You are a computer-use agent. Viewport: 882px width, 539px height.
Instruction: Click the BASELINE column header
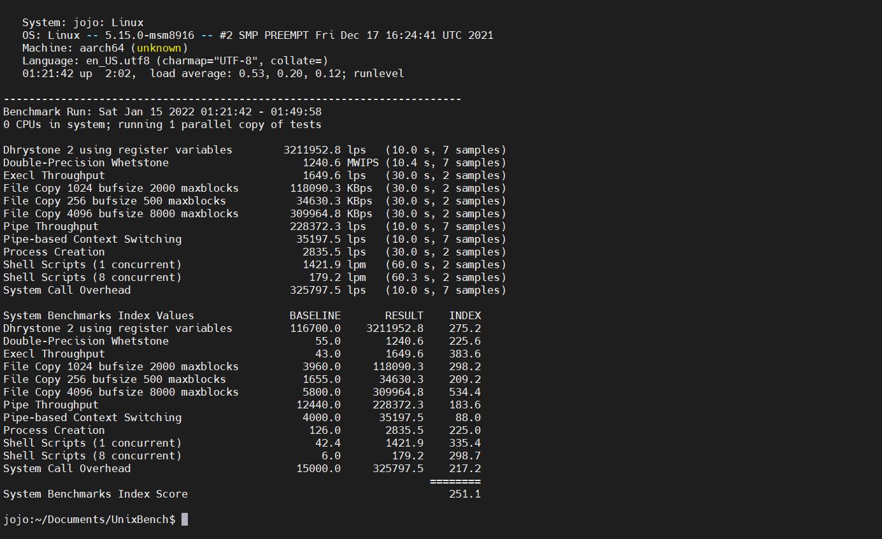tap(315, 315)
